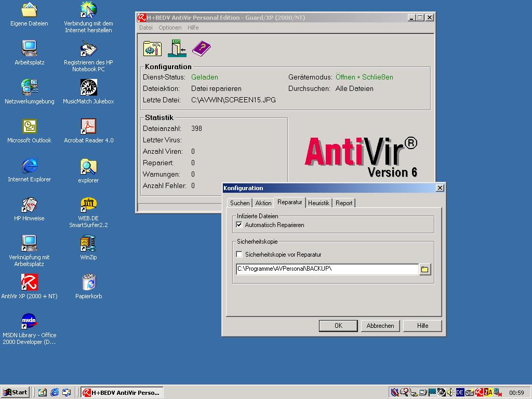
Task: Uncheck the Automatisch Reparieren checkbox
Action: click(x=239, y=224)
